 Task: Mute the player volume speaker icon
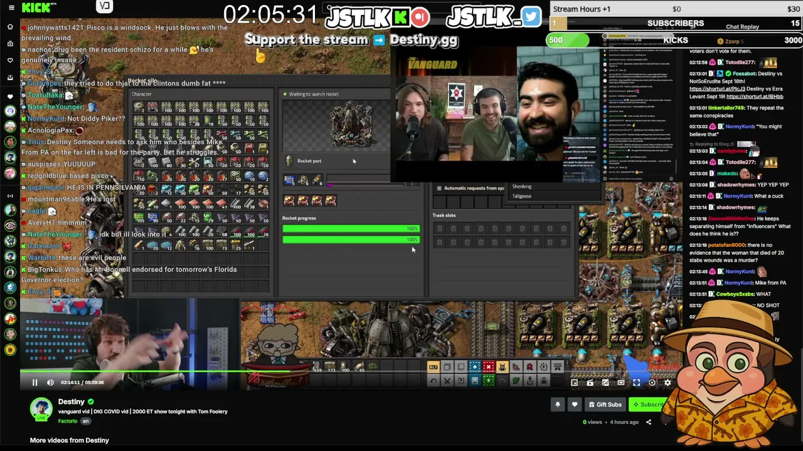[50, 383]
